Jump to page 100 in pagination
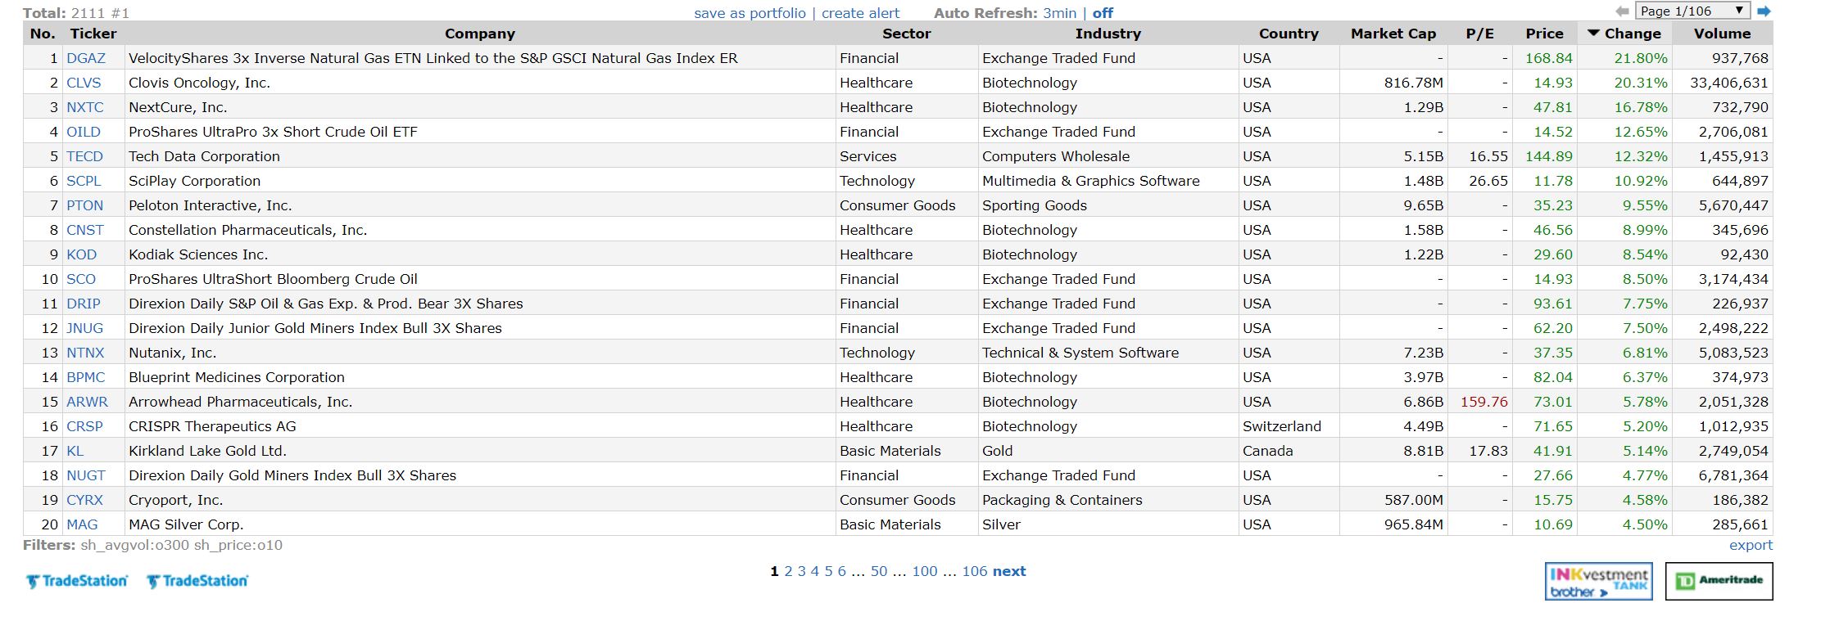 click(925, 571)
